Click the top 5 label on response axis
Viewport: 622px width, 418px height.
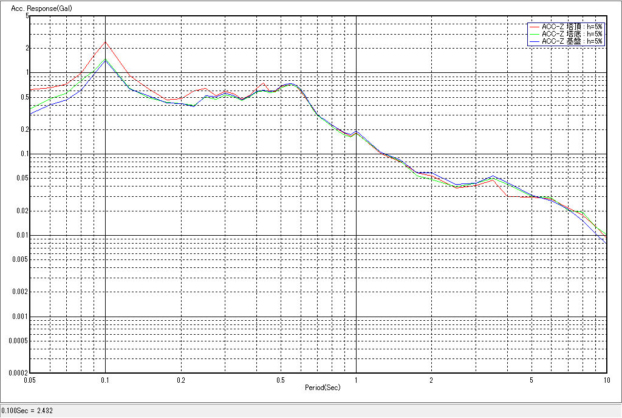pyautogui.click(x=27, y=16)
